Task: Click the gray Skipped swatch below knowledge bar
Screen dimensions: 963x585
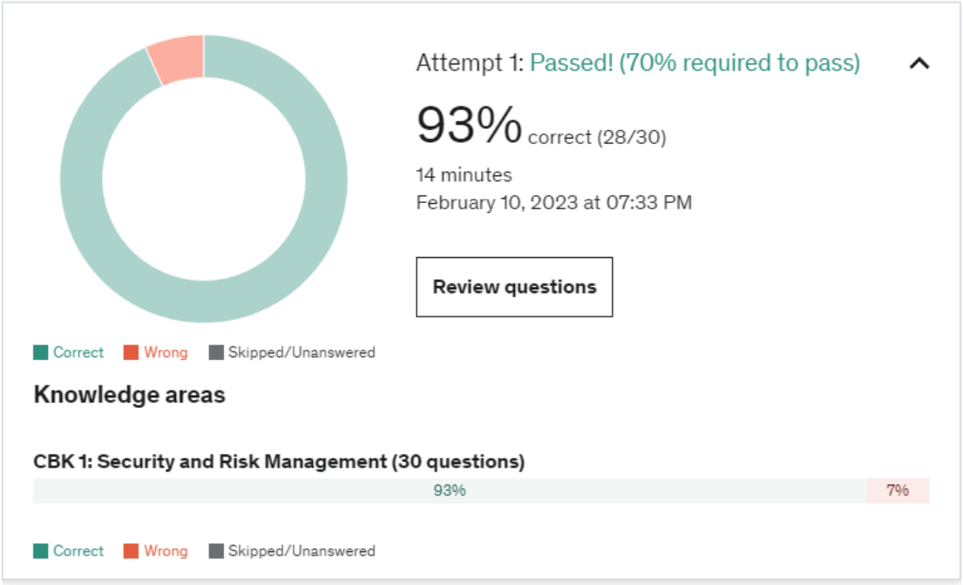Action: (x=216, y=551)
